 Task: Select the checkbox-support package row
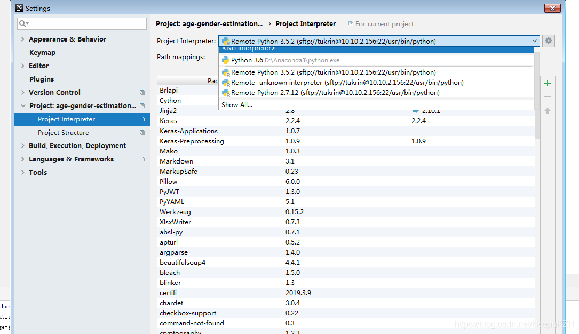346,313
